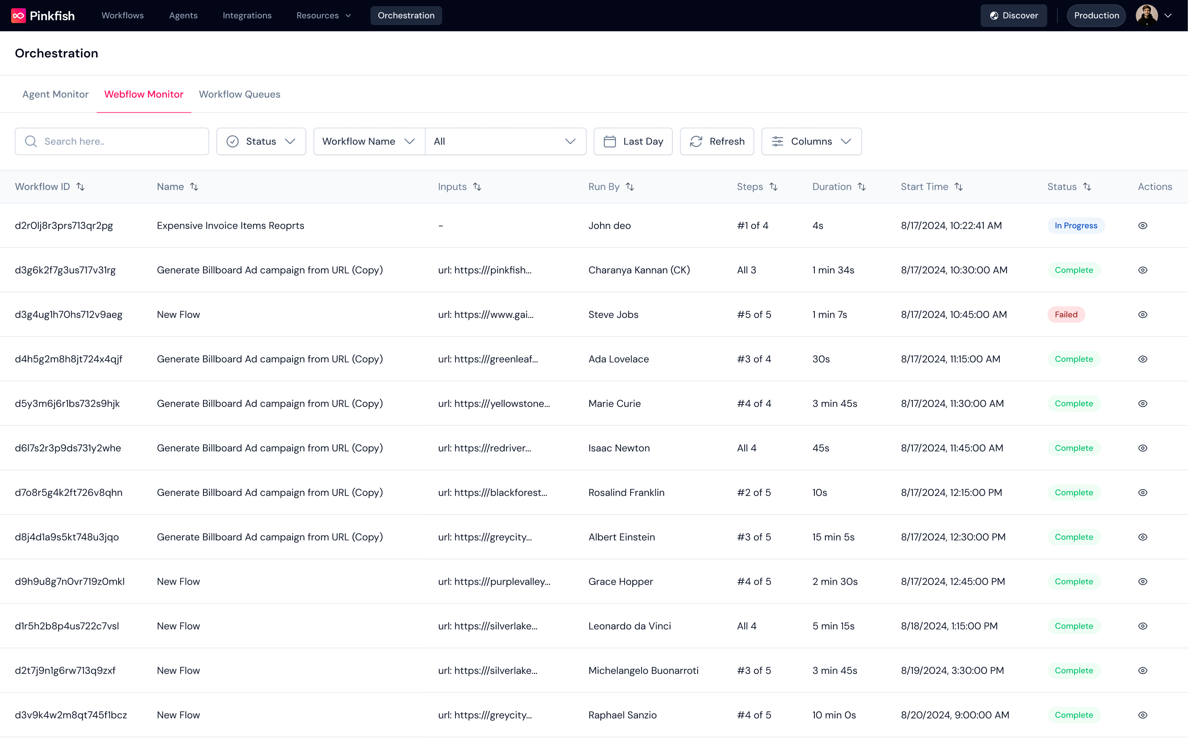Open the Status filter dropdown
The width and height of the screenshot is (1188, 752).
(261, 141)
